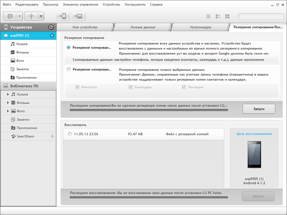Click the transfer to PC toolbar icon
The image size is (287, 215).
pyautogui.click(x=78, y=16)
